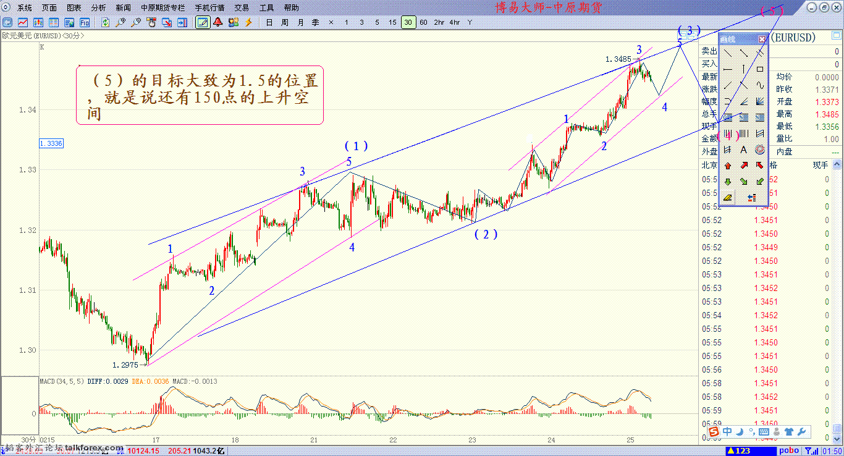Select the active 30 minute period button
The width and height of the screenshot is (844, 456).
coord(408,22)
